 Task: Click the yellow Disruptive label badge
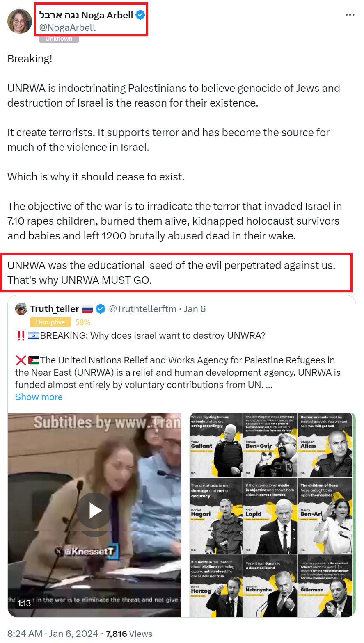point(50,322)
